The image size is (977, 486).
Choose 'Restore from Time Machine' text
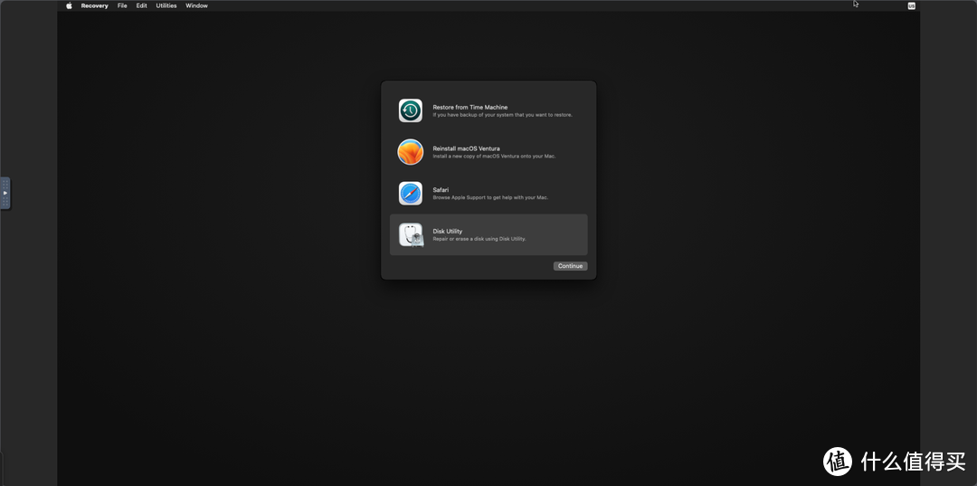(x=470, y=107)
